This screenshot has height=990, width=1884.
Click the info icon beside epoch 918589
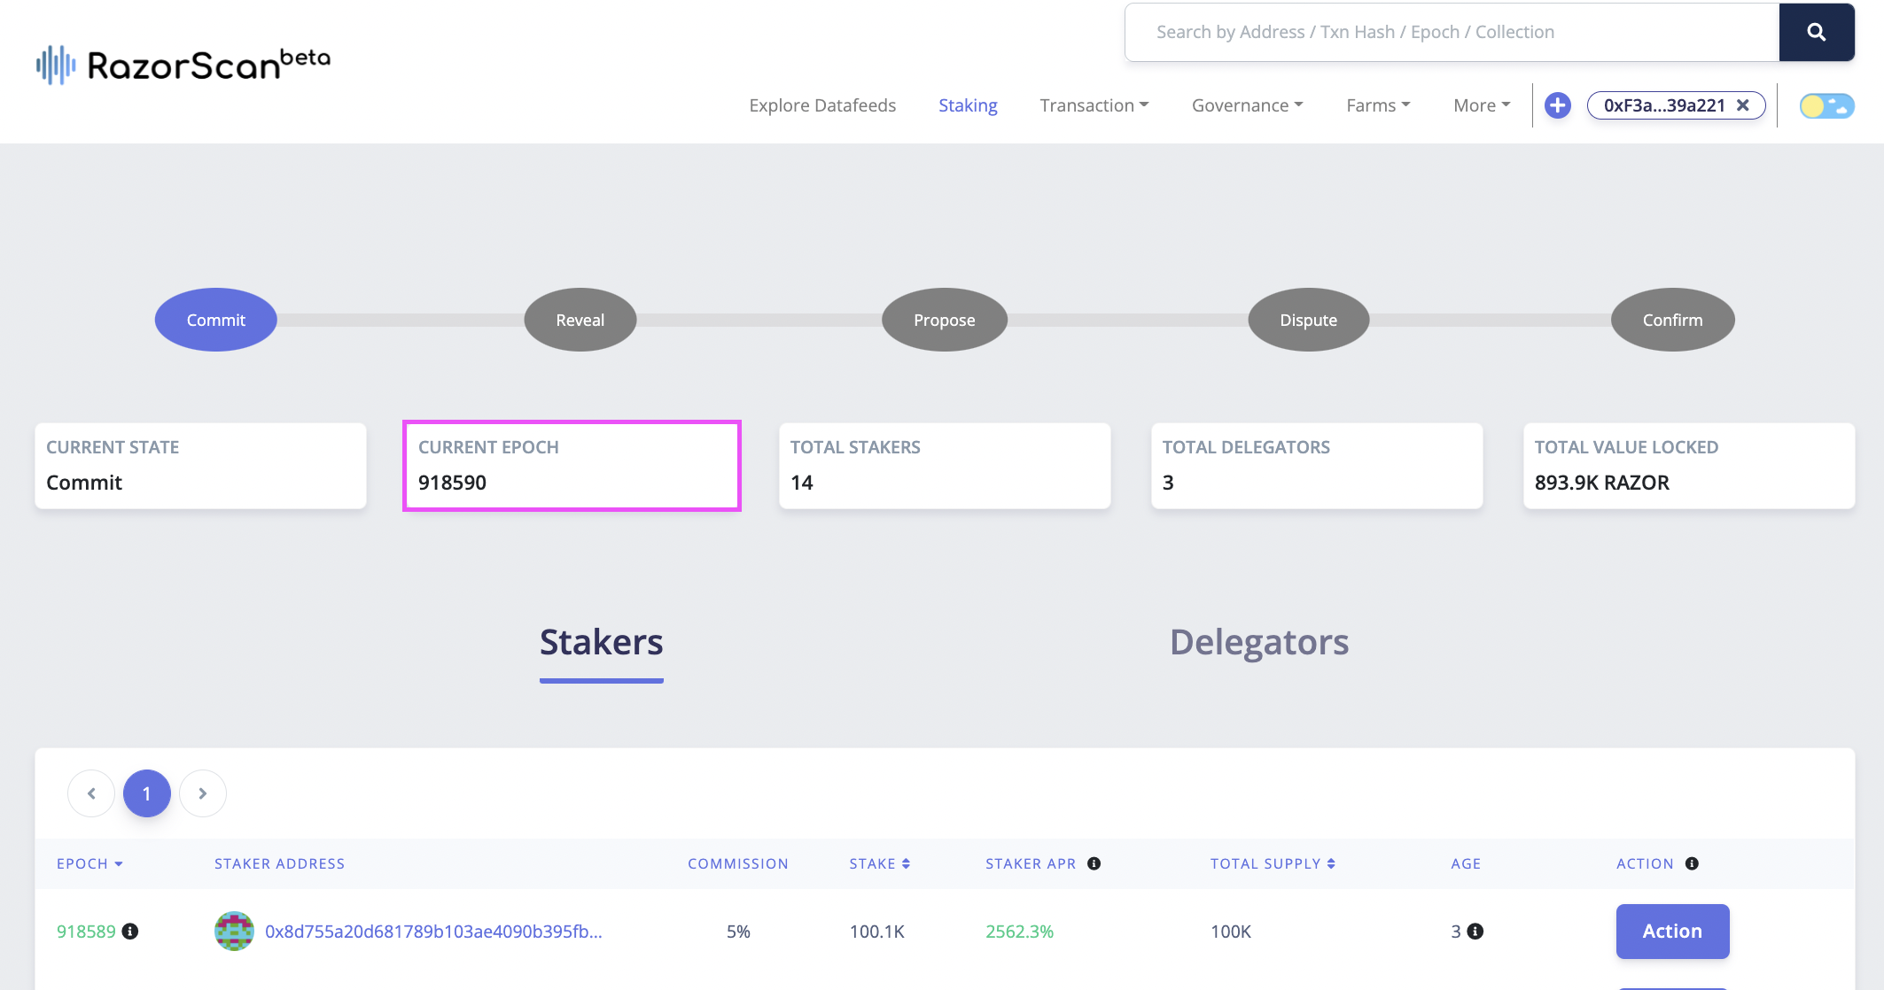(x=130, y=932)
